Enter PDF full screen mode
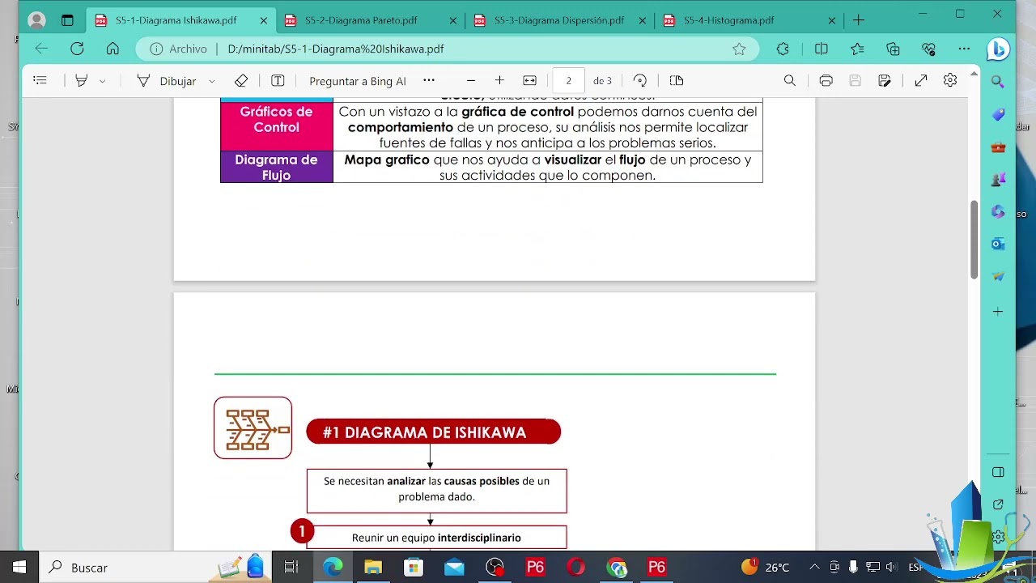Image resolution: width=1036 pixels, height=583 pixels. tap(921, 80)
